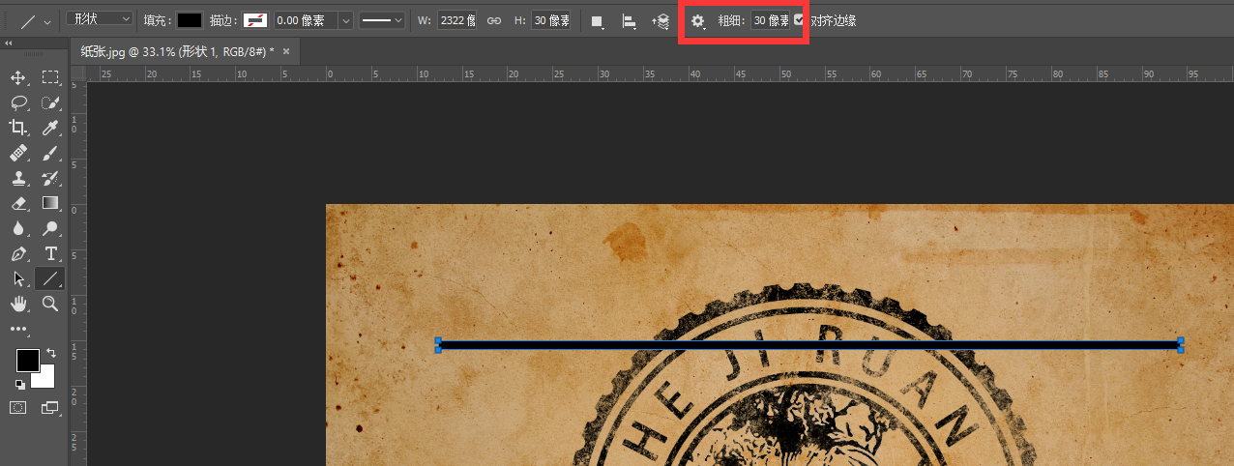Select the Path Selection tool
The width and height of the screenshot is (1234, 466).
click(17, 278)
